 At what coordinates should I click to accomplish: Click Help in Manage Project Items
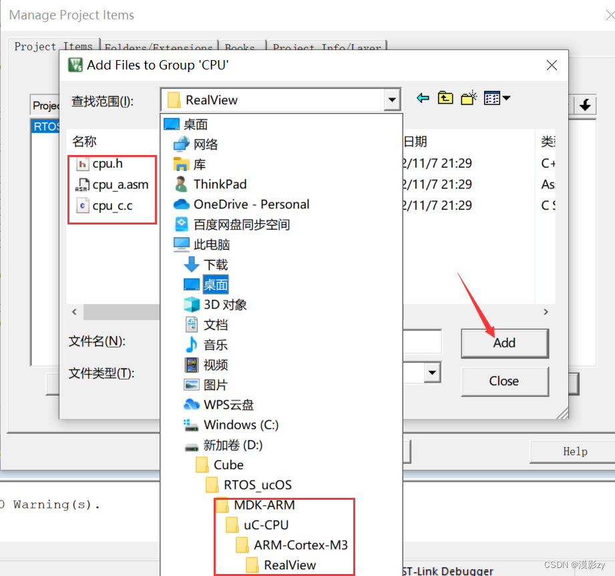[x=575, y=452]
